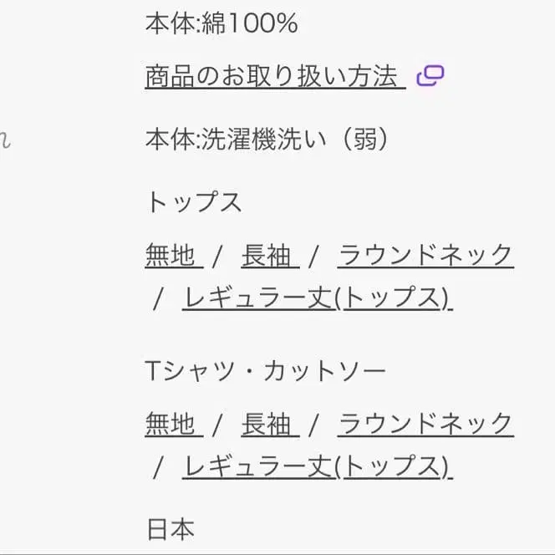Click the Tシャツ・カットソー category heading

(266, 371)
